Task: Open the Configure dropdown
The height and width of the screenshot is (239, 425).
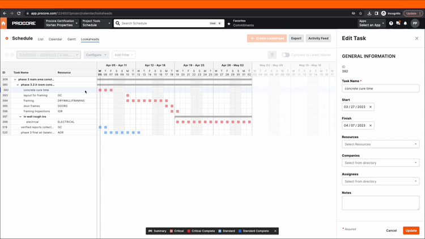Action: tap(96, 55)
